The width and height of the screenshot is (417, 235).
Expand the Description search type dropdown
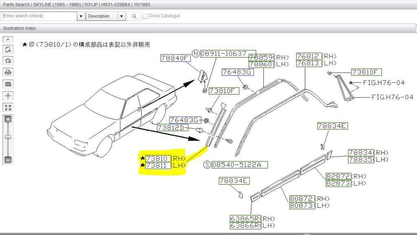coord(121,16)
